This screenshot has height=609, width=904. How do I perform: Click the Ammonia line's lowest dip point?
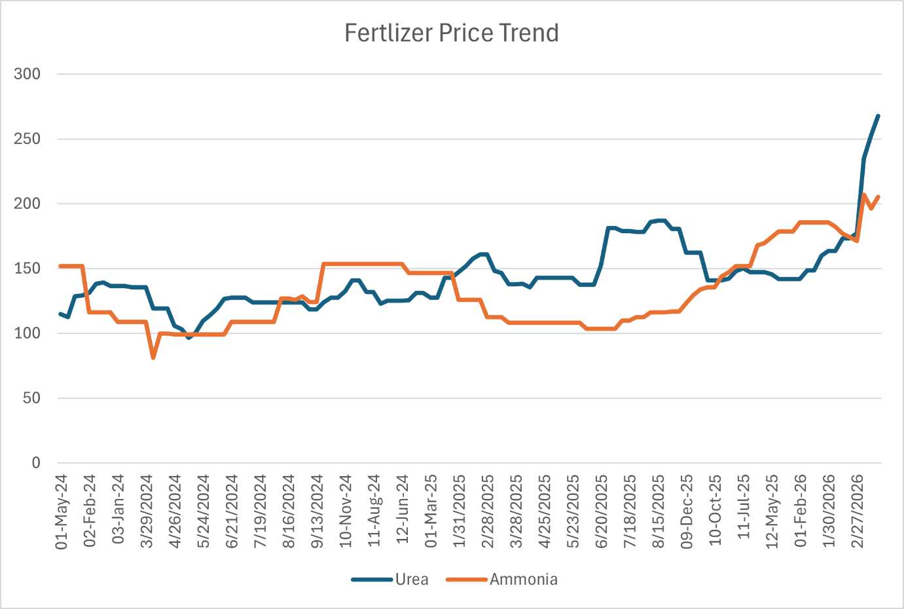coord(153,358)
